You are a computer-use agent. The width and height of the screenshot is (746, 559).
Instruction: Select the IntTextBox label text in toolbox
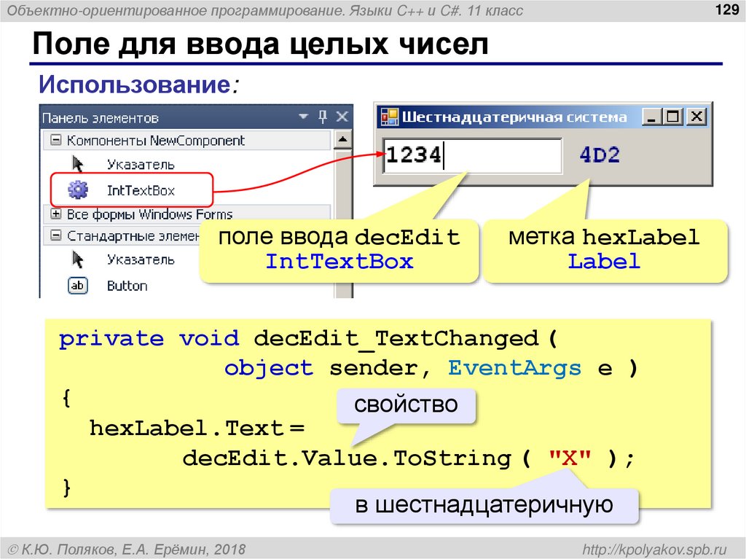(x=141, y=190)
